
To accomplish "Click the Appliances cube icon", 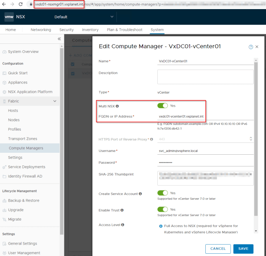I will pos(5,83).
